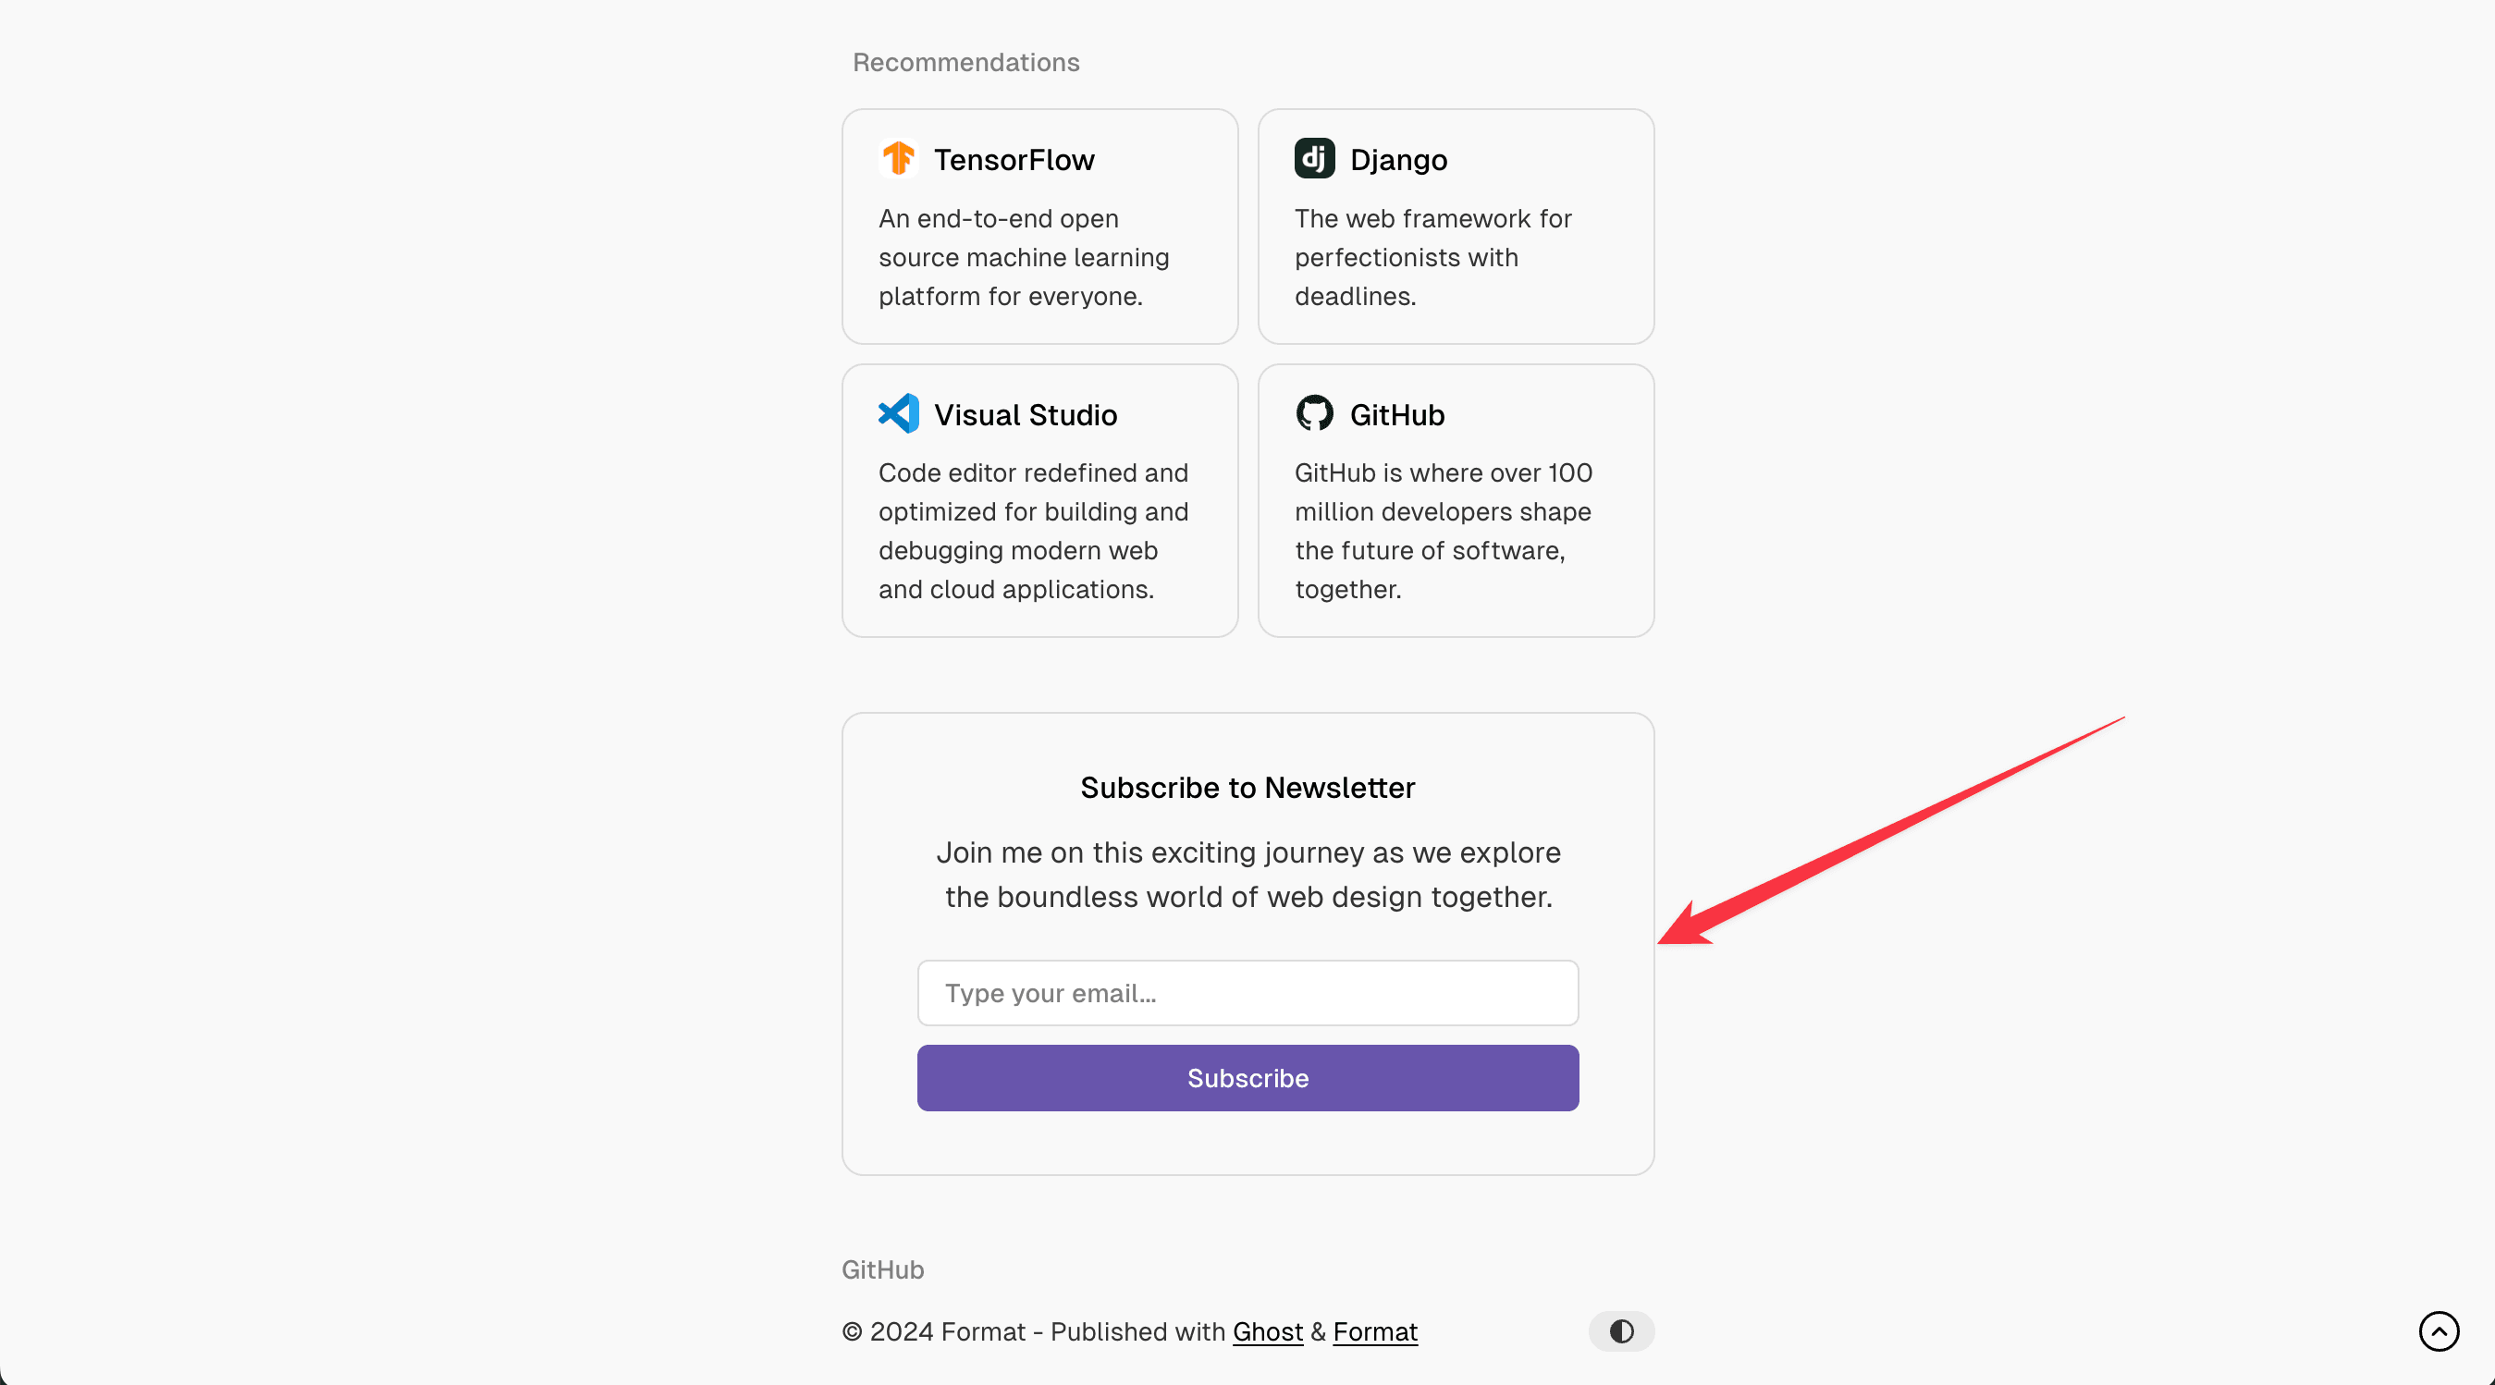2495x1385 pixels.
Task: Click the 'Type your email...' input field
Action: [1247, 993]
